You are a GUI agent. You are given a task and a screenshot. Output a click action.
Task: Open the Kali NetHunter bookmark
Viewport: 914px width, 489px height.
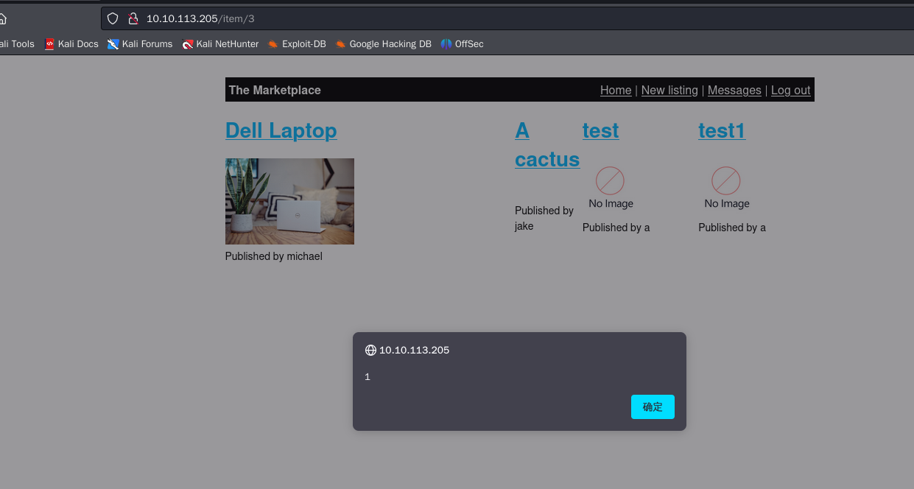(x=220, y=44)
